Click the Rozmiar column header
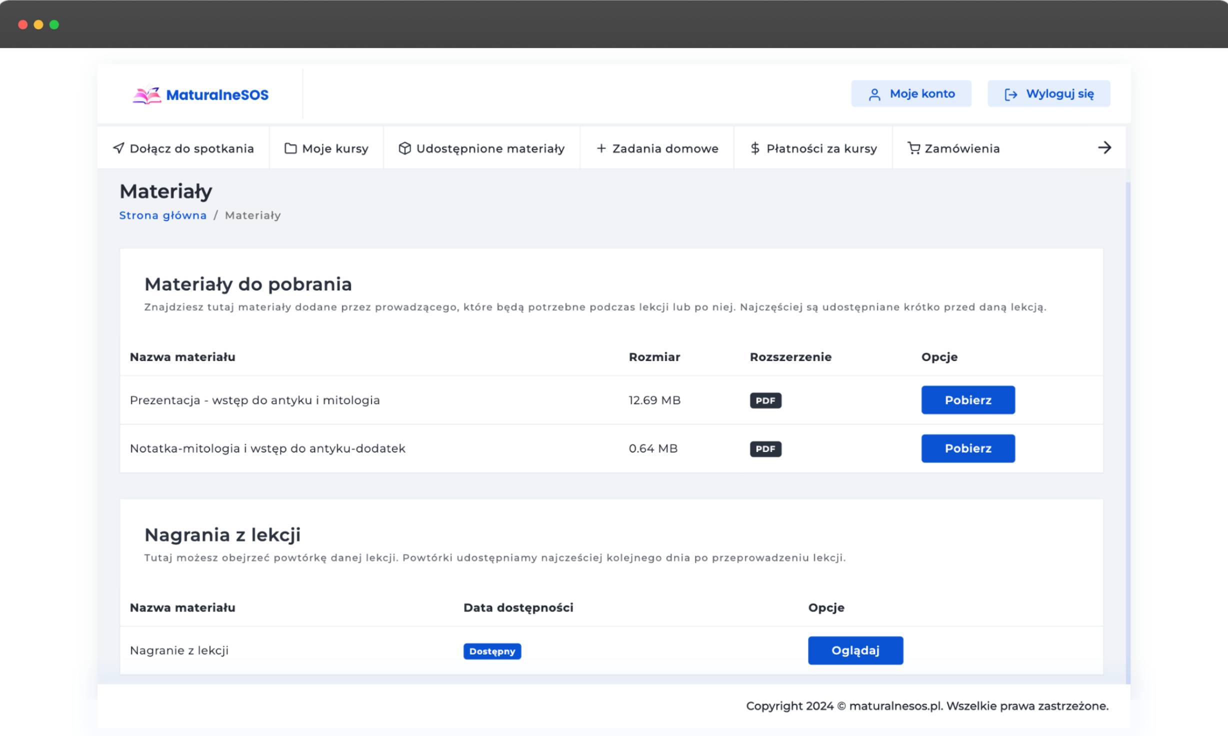The height and width of the screenshot is (736, 1228). click(654, 357)
